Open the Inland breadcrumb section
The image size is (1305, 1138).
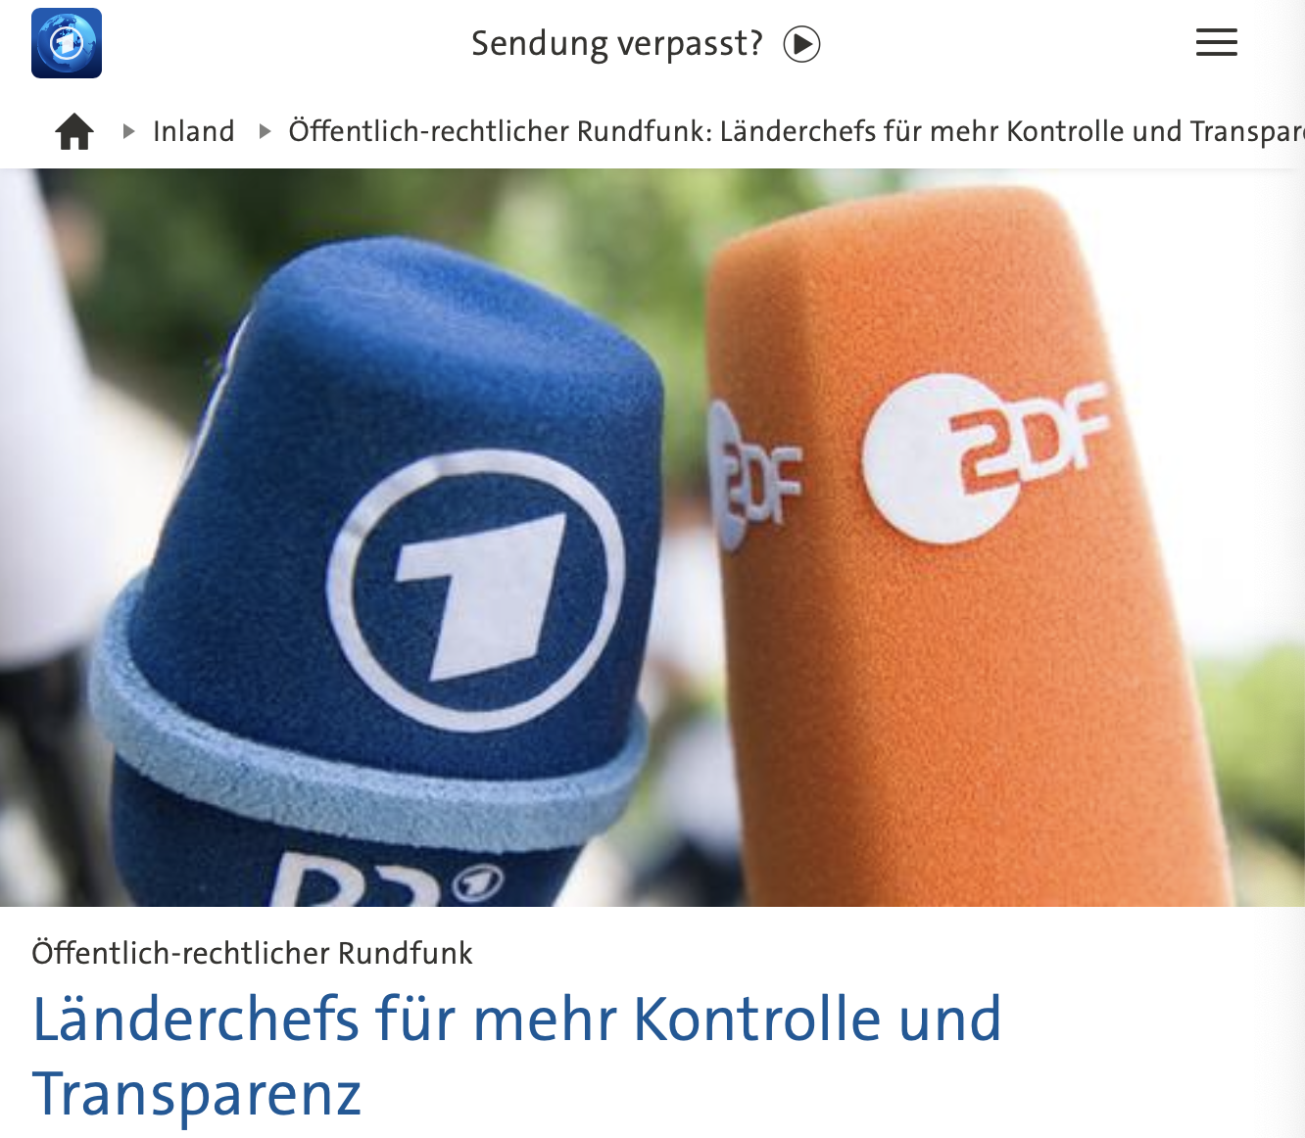[x=194, y=131]
